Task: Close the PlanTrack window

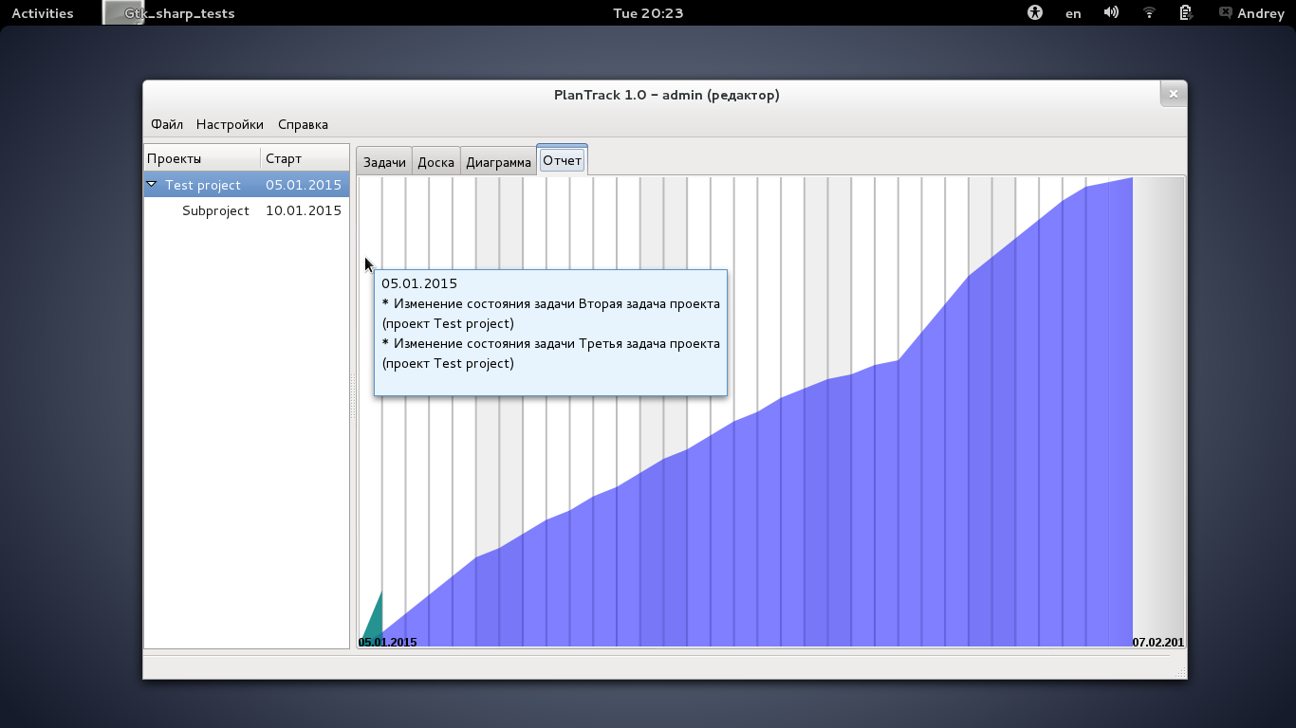Action: [x=1173, y=94]
